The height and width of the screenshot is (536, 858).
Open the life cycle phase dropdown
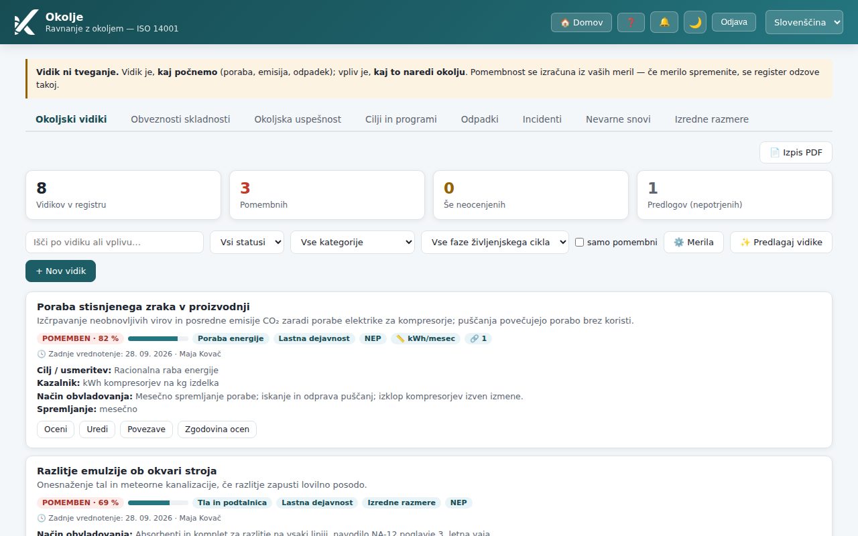pos(495,242)
